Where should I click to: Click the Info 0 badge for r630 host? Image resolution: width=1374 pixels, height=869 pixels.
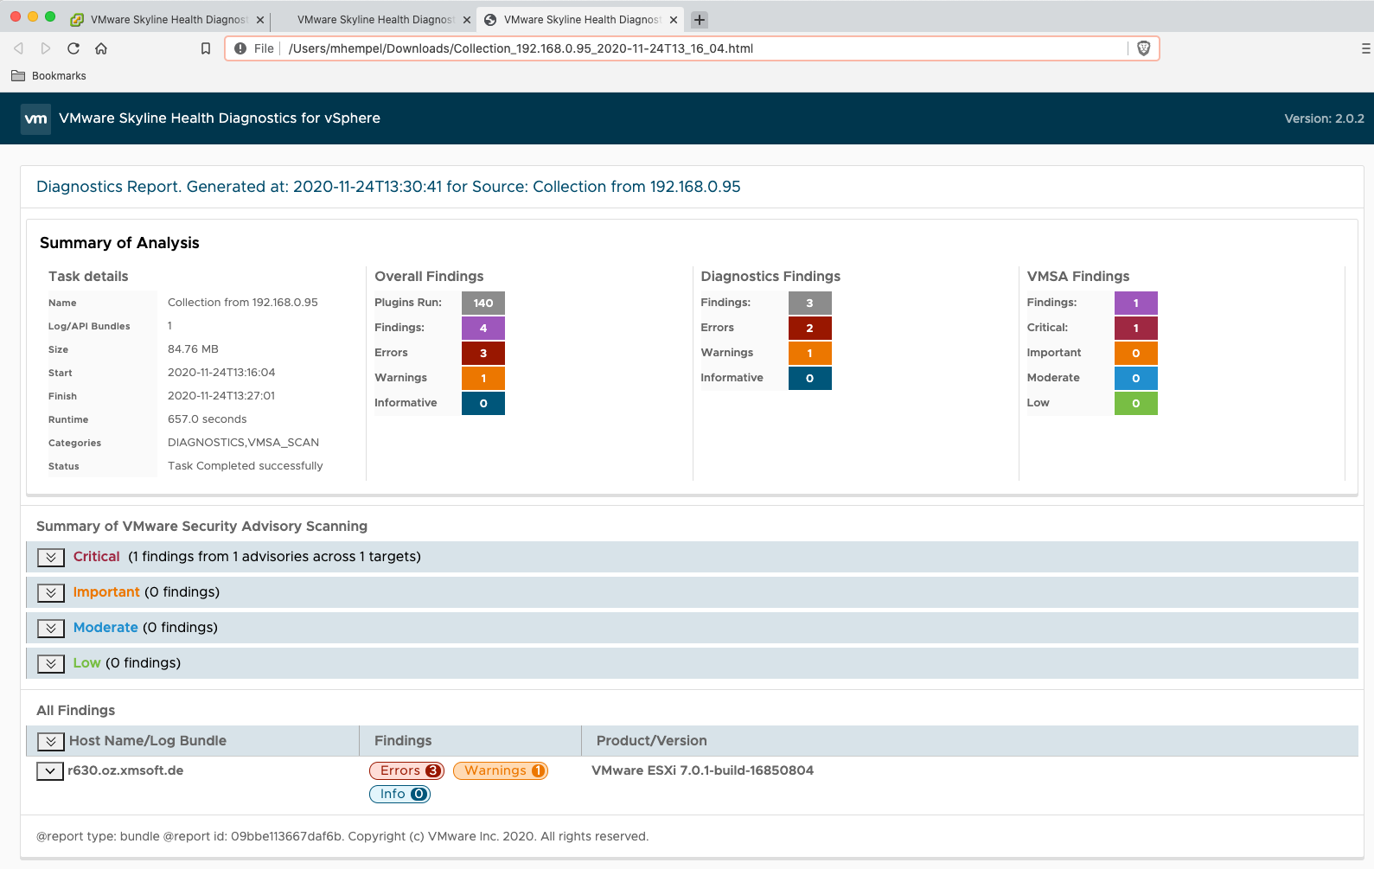(x=399, y=794)
